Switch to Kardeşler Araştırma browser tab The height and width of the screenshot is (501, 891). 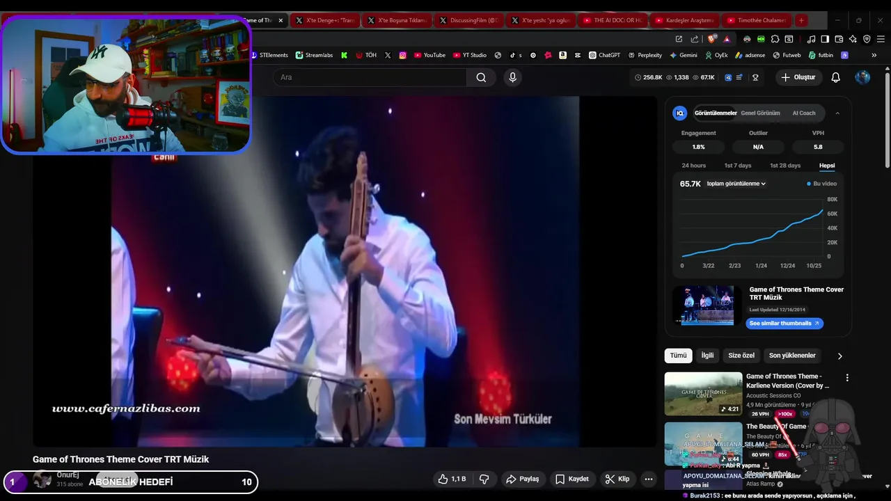(x=685, y=20)
